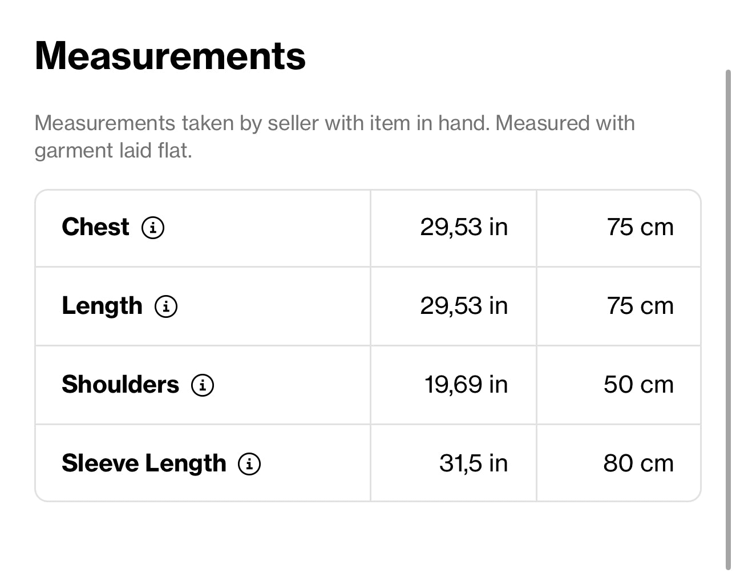Click the 'garment laid flat' text
The width and height of the screenshot is (736, 573).
pos(113,151)
